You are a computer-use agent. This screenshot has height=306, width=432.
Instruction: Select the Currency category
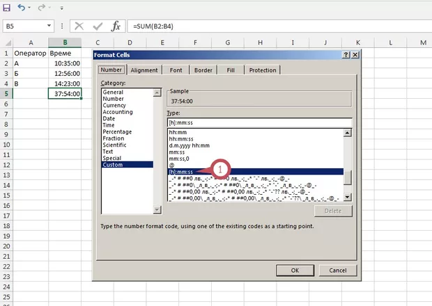114,105
